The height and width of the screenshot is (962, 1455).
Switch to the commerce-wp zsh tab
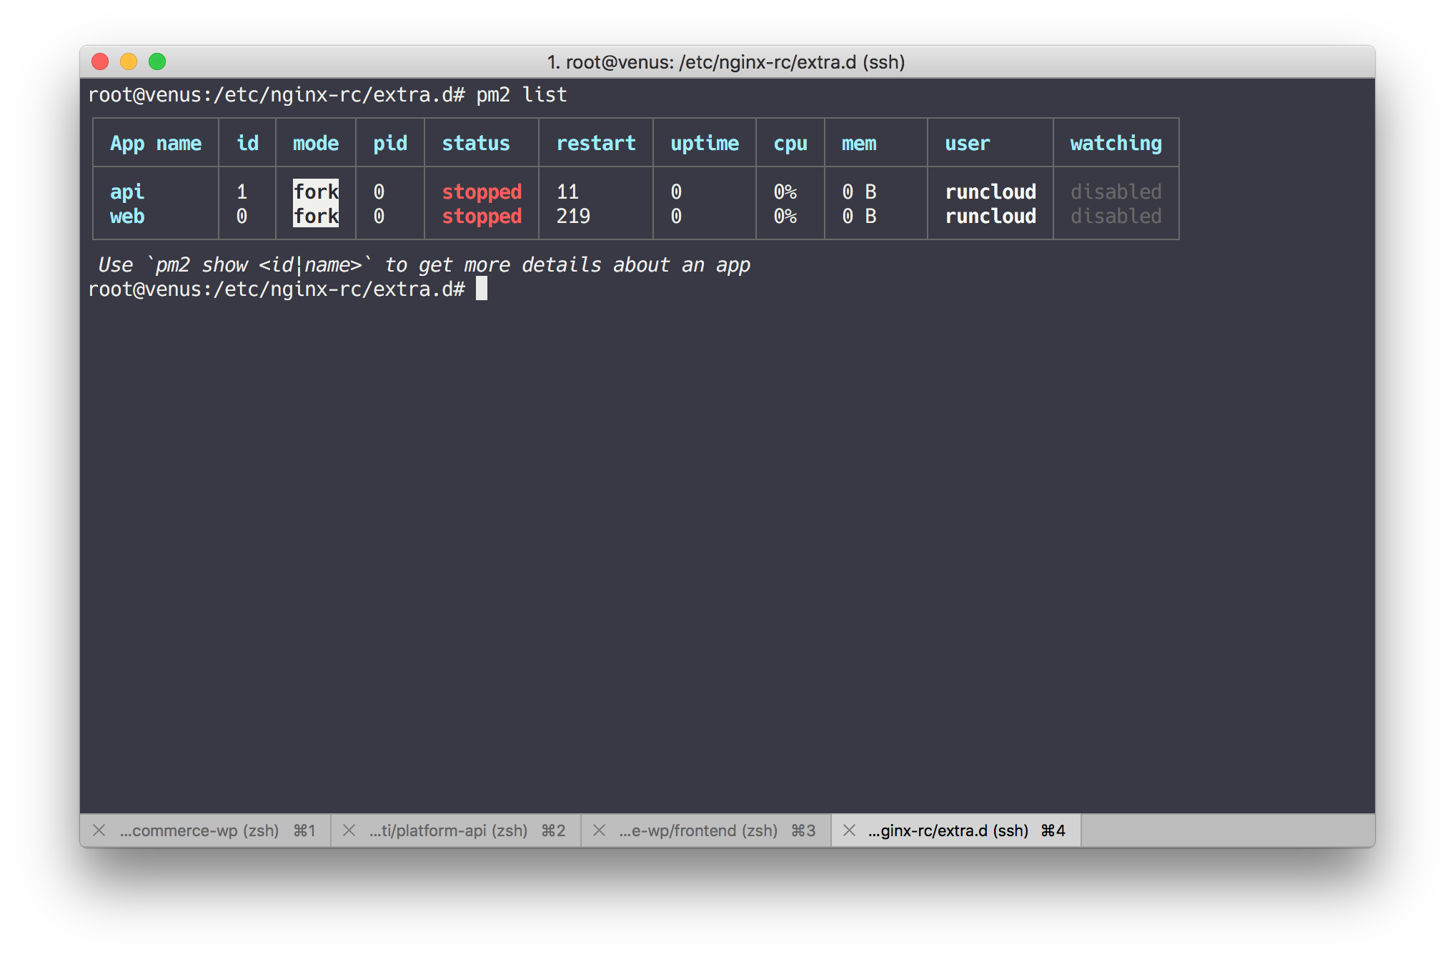(199, 830)
